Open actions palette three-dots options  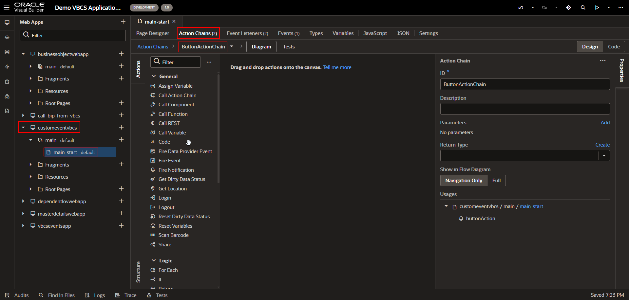click(209, 62)
